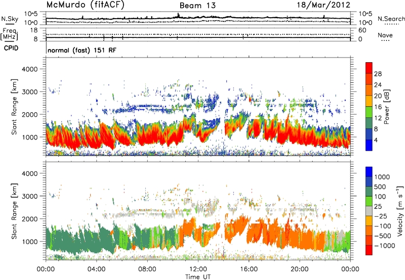Click the 'N.Sky' legend label
The image size is (405, 280).
[10, 19]
